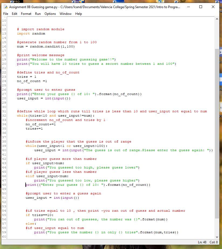Click the 'You will have 10 tries' print line

tap(96, 64)
